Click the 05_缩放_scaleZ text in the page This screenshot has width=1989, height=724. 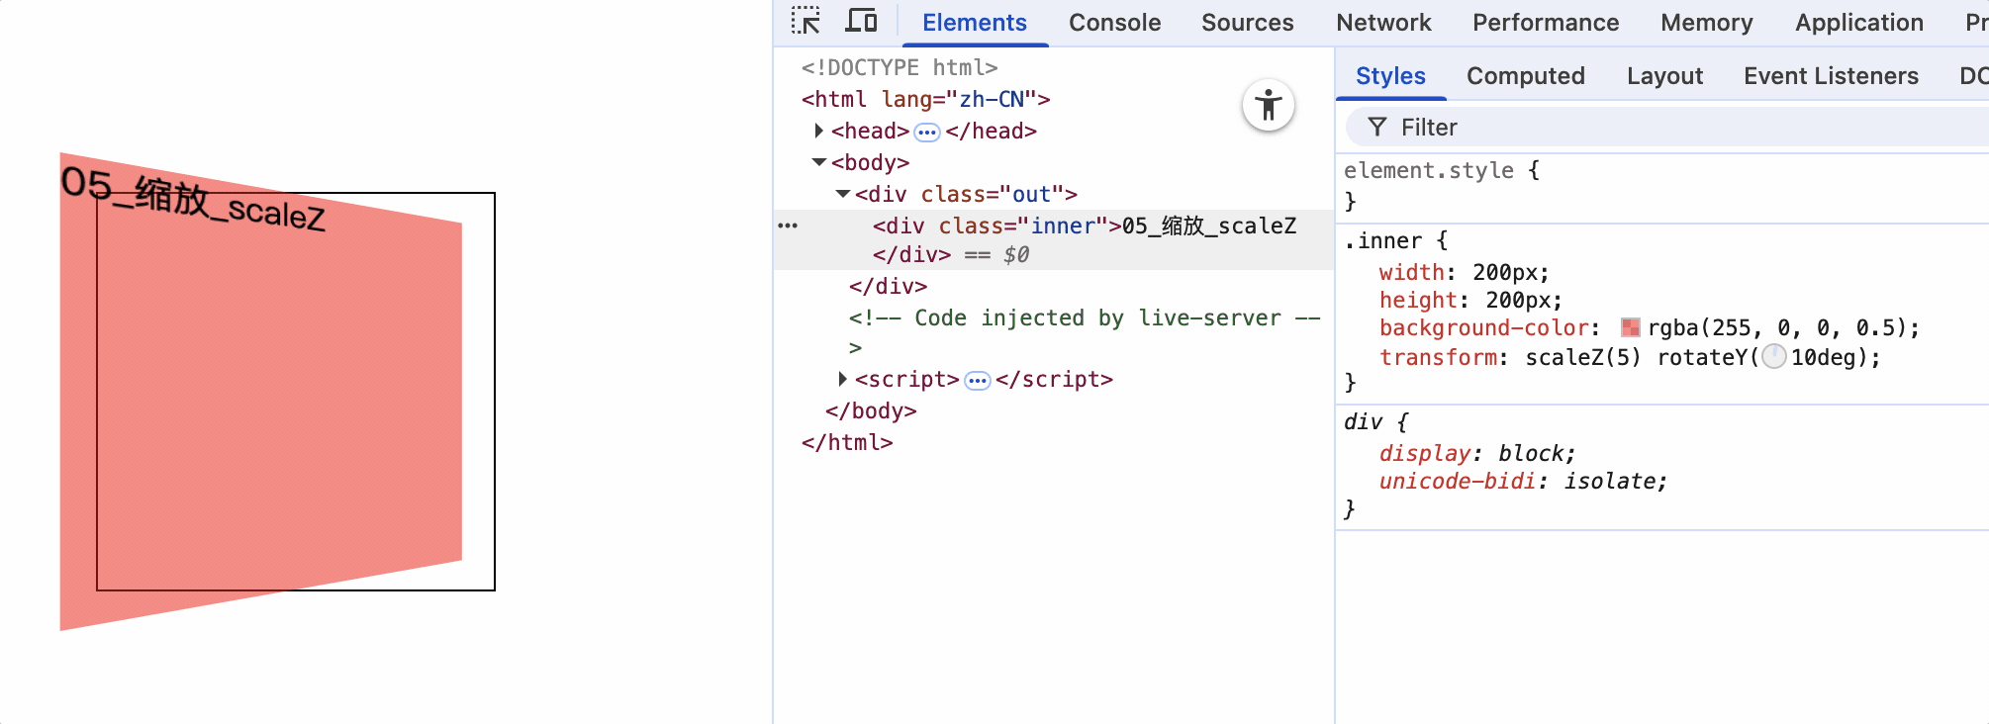click(193, 200)
